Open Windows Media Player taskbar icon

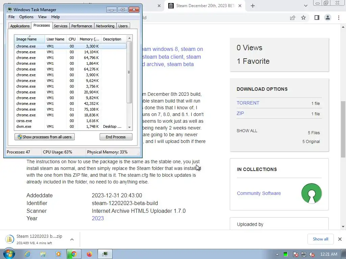[58, 254]
